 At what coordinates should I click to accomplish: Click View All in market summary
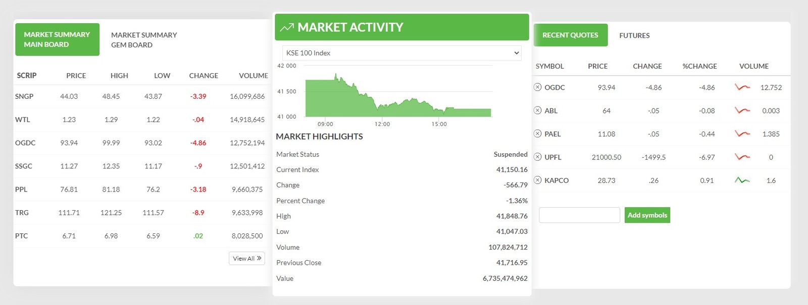tap(247, 258)
